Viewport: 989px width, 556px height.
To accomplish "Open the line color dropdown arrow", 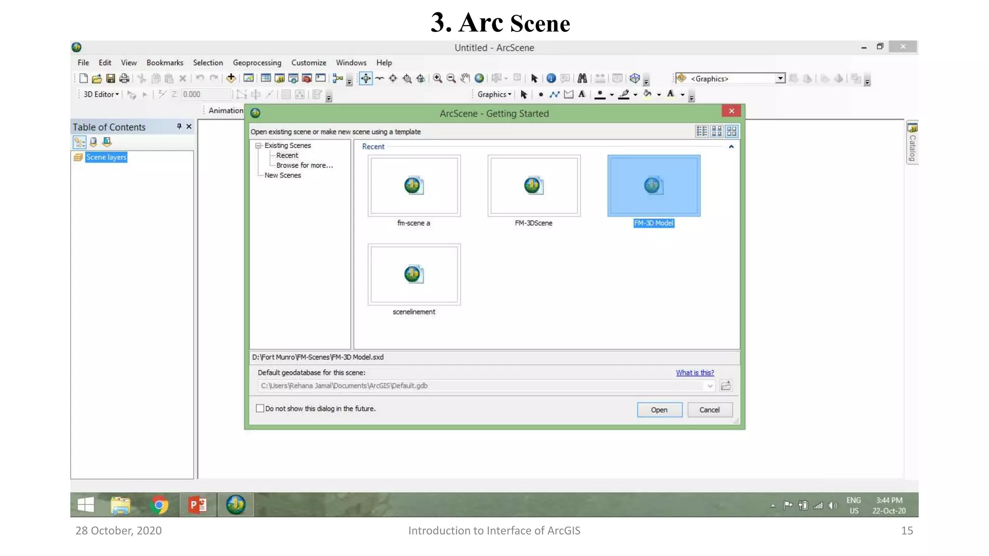I will (x=636, y=95).
